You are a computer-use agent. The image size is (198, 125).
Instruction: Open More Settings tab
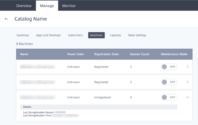137,35
